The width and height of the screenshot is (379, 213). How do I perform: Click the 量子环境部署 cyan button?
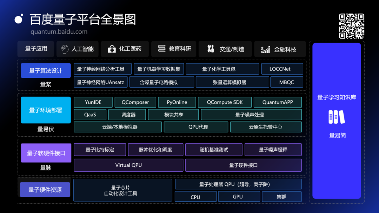[46, 110]
